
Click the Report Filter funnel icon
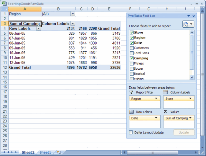[x=131, y=92]
